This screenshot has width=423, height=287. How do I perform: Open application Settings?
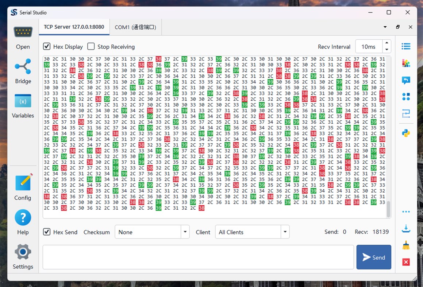tap(23, 256)
